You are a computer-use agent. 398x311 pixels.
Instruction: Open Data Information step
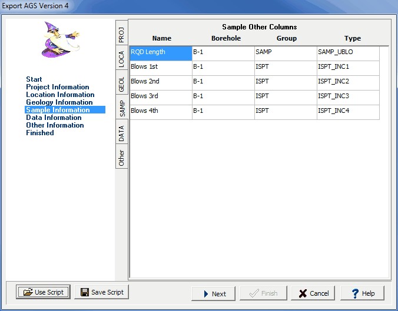click(x=54, y=118)
